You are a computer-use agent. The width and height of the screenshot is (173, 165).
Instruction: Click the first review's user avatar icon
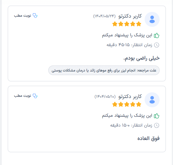[152, 19]
